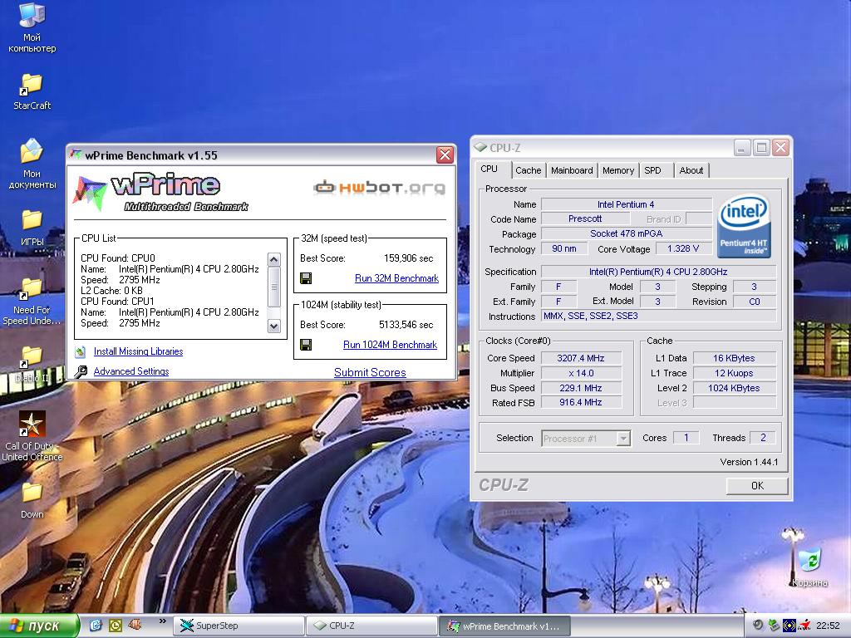Image resolution: width=851 pixels, height=638 pixels.
Task: Click the Core Speed value 3207.4 MHz
Action: pos(581,358)
